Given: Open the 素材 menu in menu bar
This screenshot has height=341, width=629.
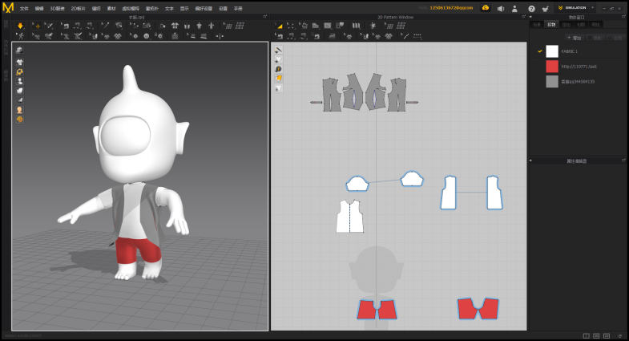Looking at the screenshot, I should click(x=111, y=8).
